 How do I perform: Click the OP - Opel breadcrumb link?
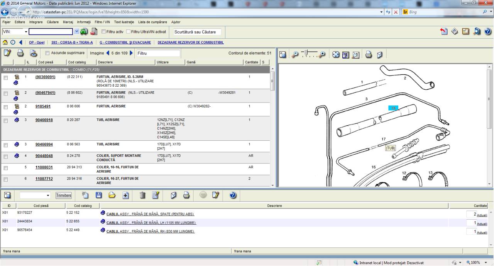tap(37, 43)
